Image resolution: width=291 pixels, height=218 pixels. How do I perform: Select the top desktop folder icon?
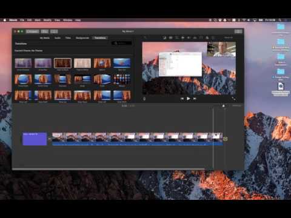pos(281,27)
